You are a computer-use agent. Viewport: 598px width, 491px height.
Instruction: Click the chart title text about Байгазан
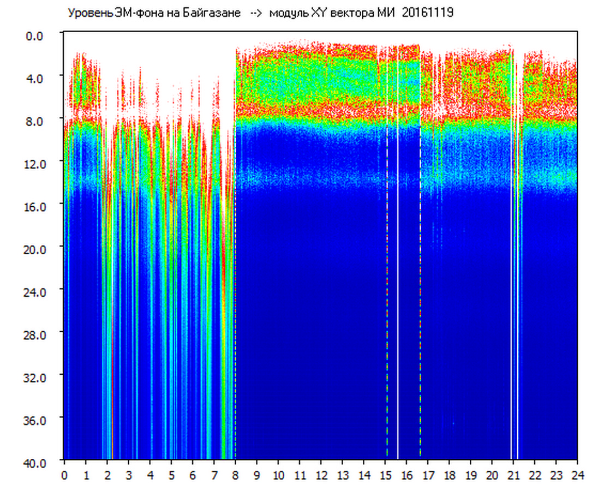click(x=154, y=13)
